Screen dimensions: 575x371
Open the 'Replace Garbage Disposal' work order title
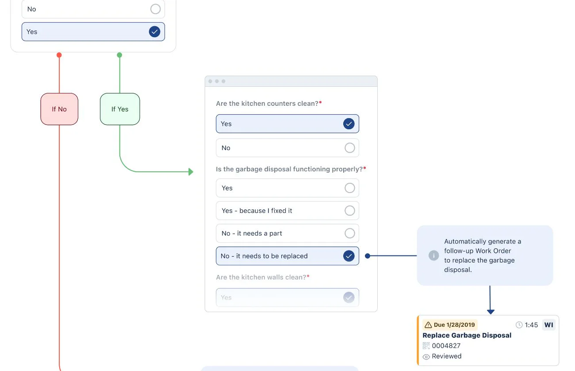(x=467, y=335)
